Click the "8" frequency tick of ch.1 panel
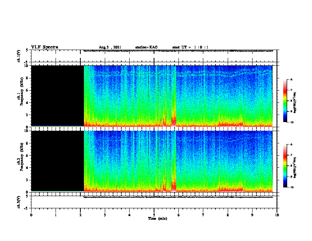This screenshot has height=241, width=312. pos(28,78)
